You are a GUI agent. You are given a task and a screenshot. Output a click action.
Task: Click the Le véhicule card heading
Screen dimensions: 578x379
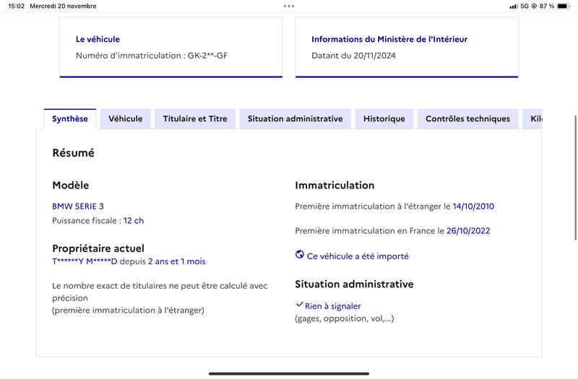coord(98,39)
